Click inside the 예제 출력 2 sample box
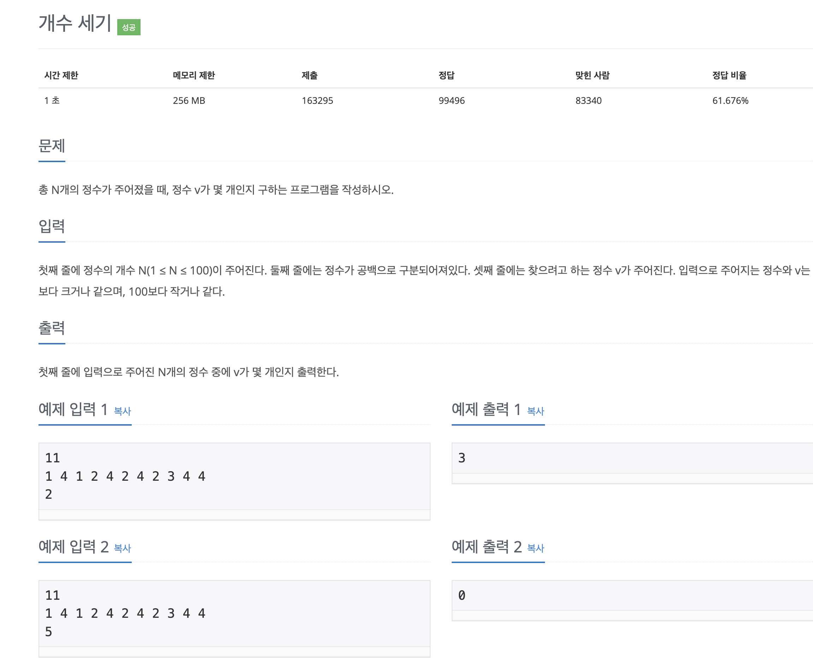The height and width of the screenshot is (669, 813). (632, 596)
